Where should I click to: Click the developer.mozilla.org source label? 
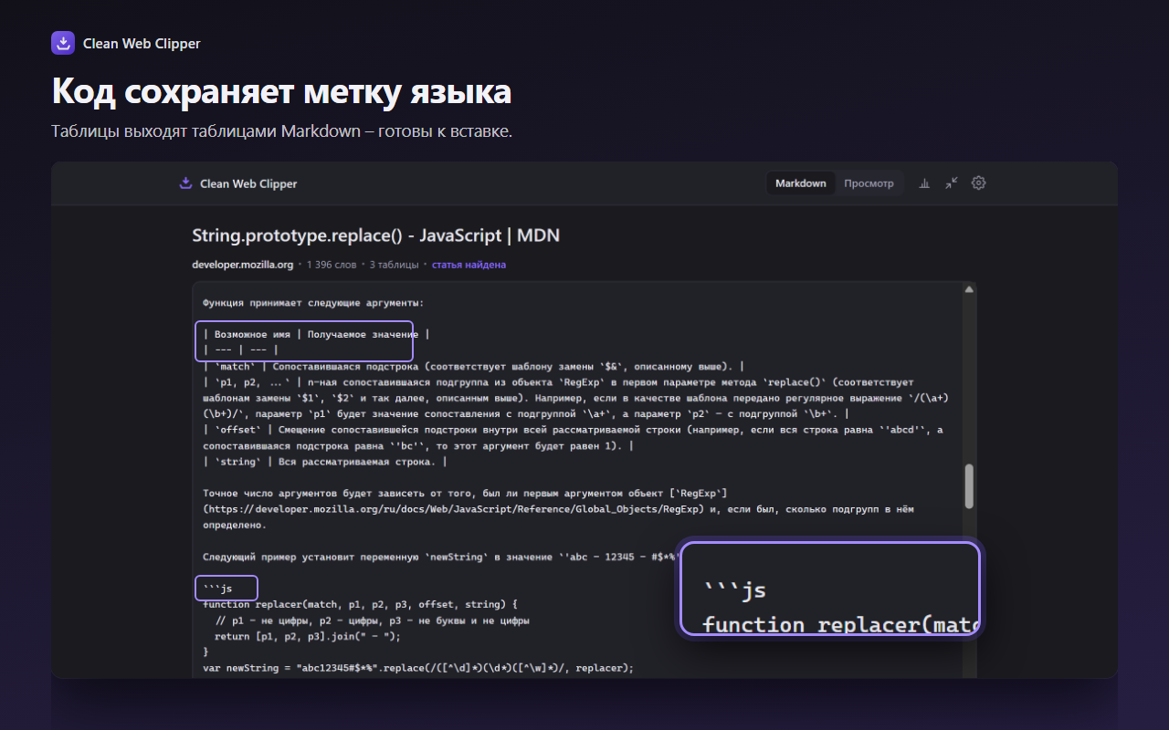243,265
